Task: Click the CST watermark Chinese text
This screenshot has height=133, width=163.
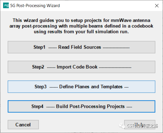Action: 142,126
